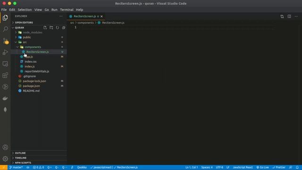Click the master branch in status bar
This screenshot has width=302, height=170.
16,167
